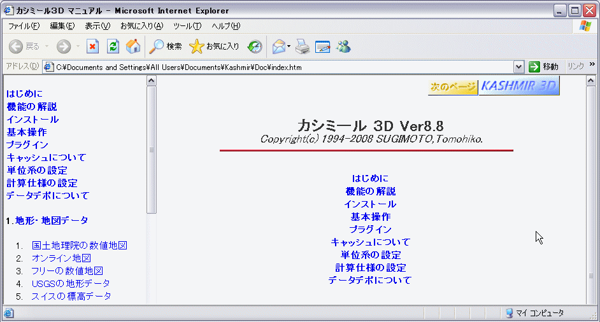The height and width of the screenshot is (322, 600).
Task: Click the left frame scrollbar thumb
Action: pyautogui.click(x=151, y=150)
